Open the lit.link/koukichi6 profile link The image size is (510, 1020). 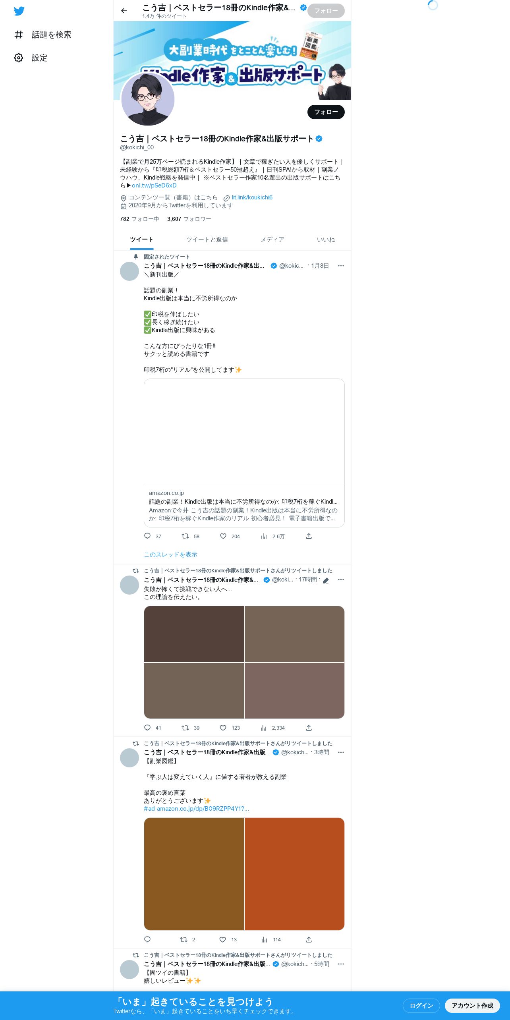click(252, 197)
